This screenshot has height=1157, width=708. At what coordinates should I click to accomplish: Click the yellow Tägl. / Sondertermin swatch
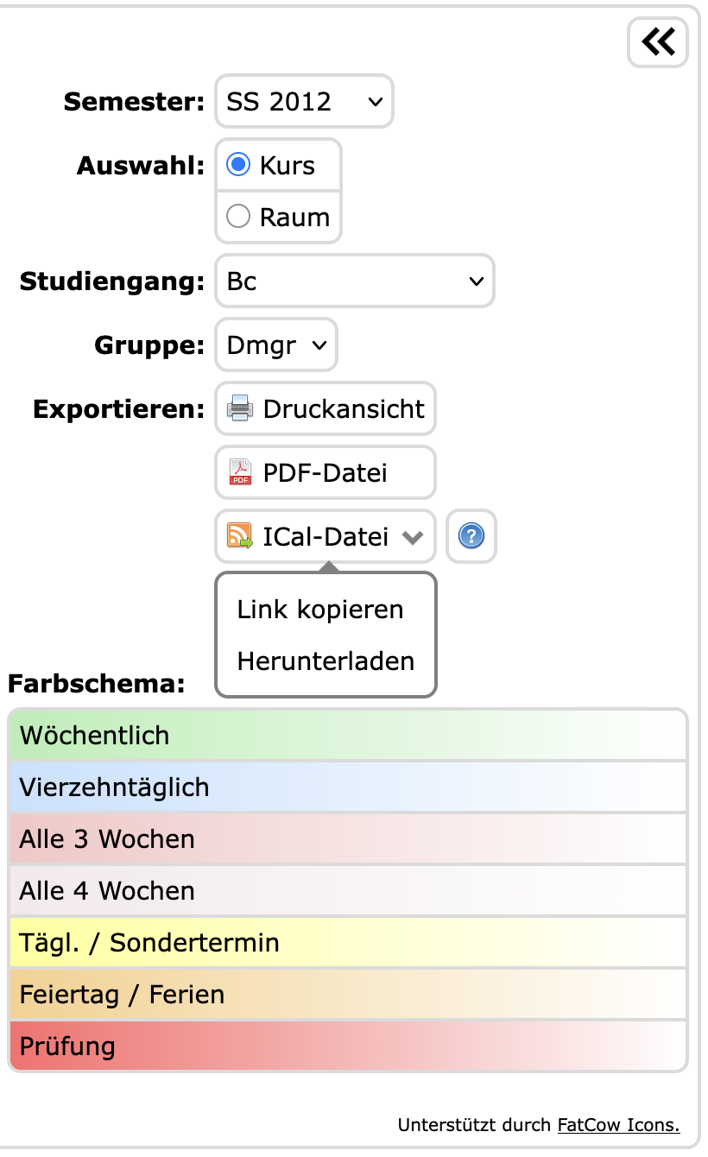(347, 943)
